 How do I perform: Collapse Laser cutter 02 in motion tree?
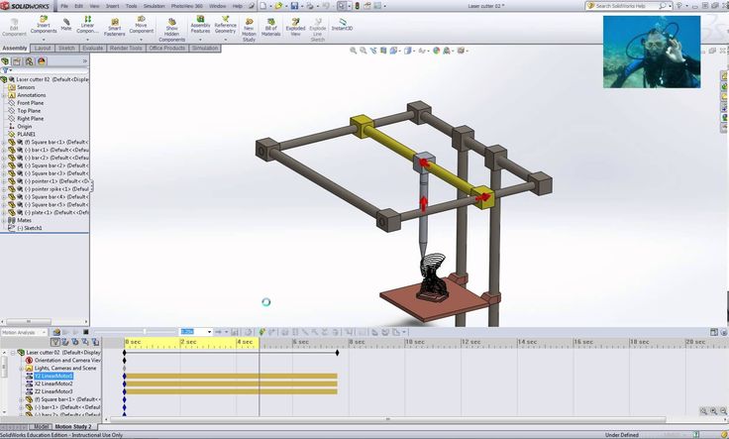pos(13,353)
